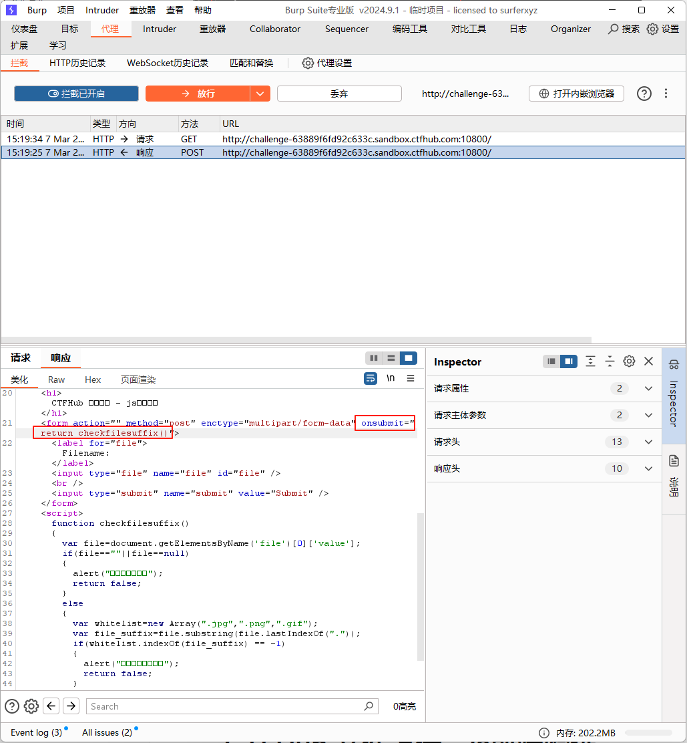Open the intercept more options menu
Image resolution: width=687 pixels, height=743 pixels.
(x=666, y=94)
